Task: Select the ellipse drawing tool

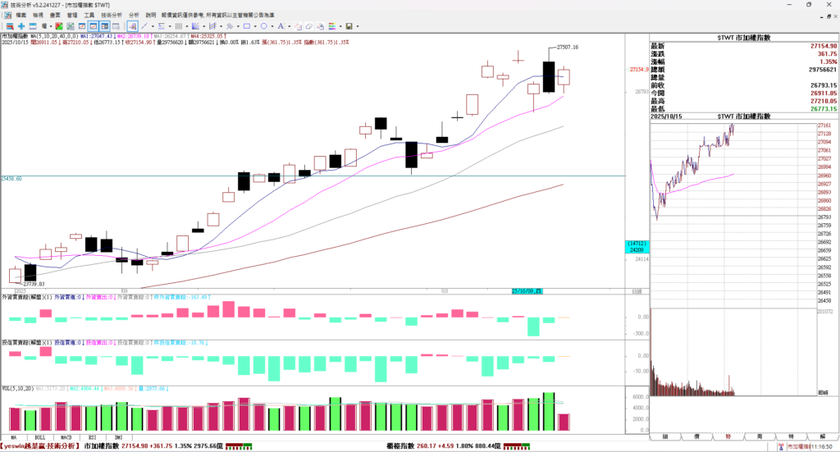Action: point(264,26)
